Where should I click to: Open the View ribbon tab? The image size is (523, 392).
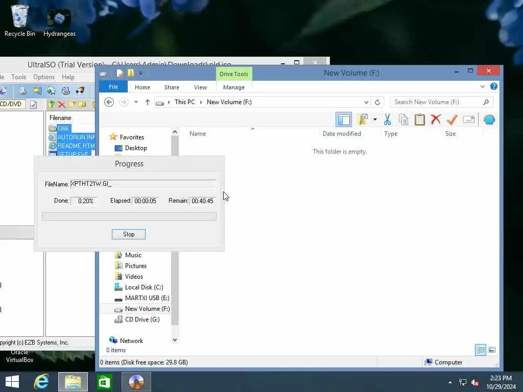click(x=200, y=87)
